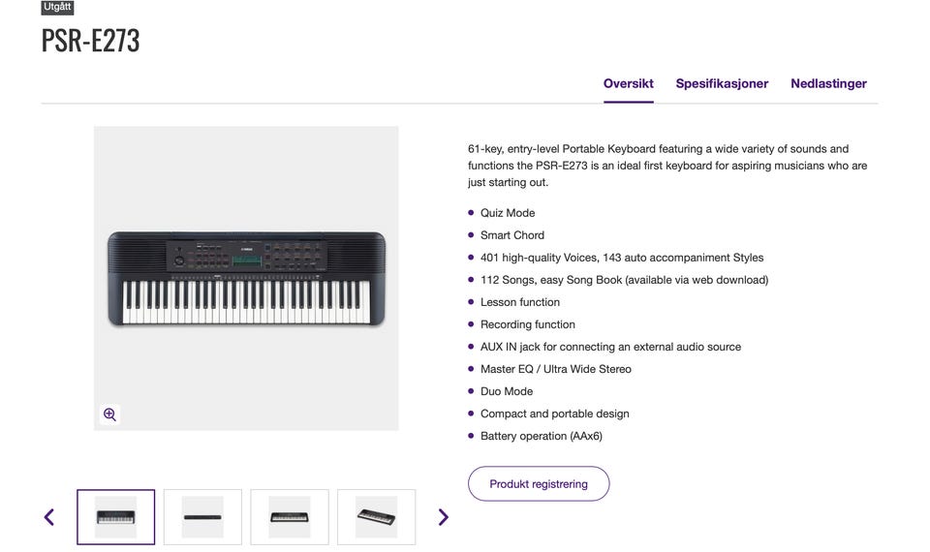930x552 pixels.
Task: Click the AUX IN jack feature line
Action: pyautogui.click(x=611, y=347)
